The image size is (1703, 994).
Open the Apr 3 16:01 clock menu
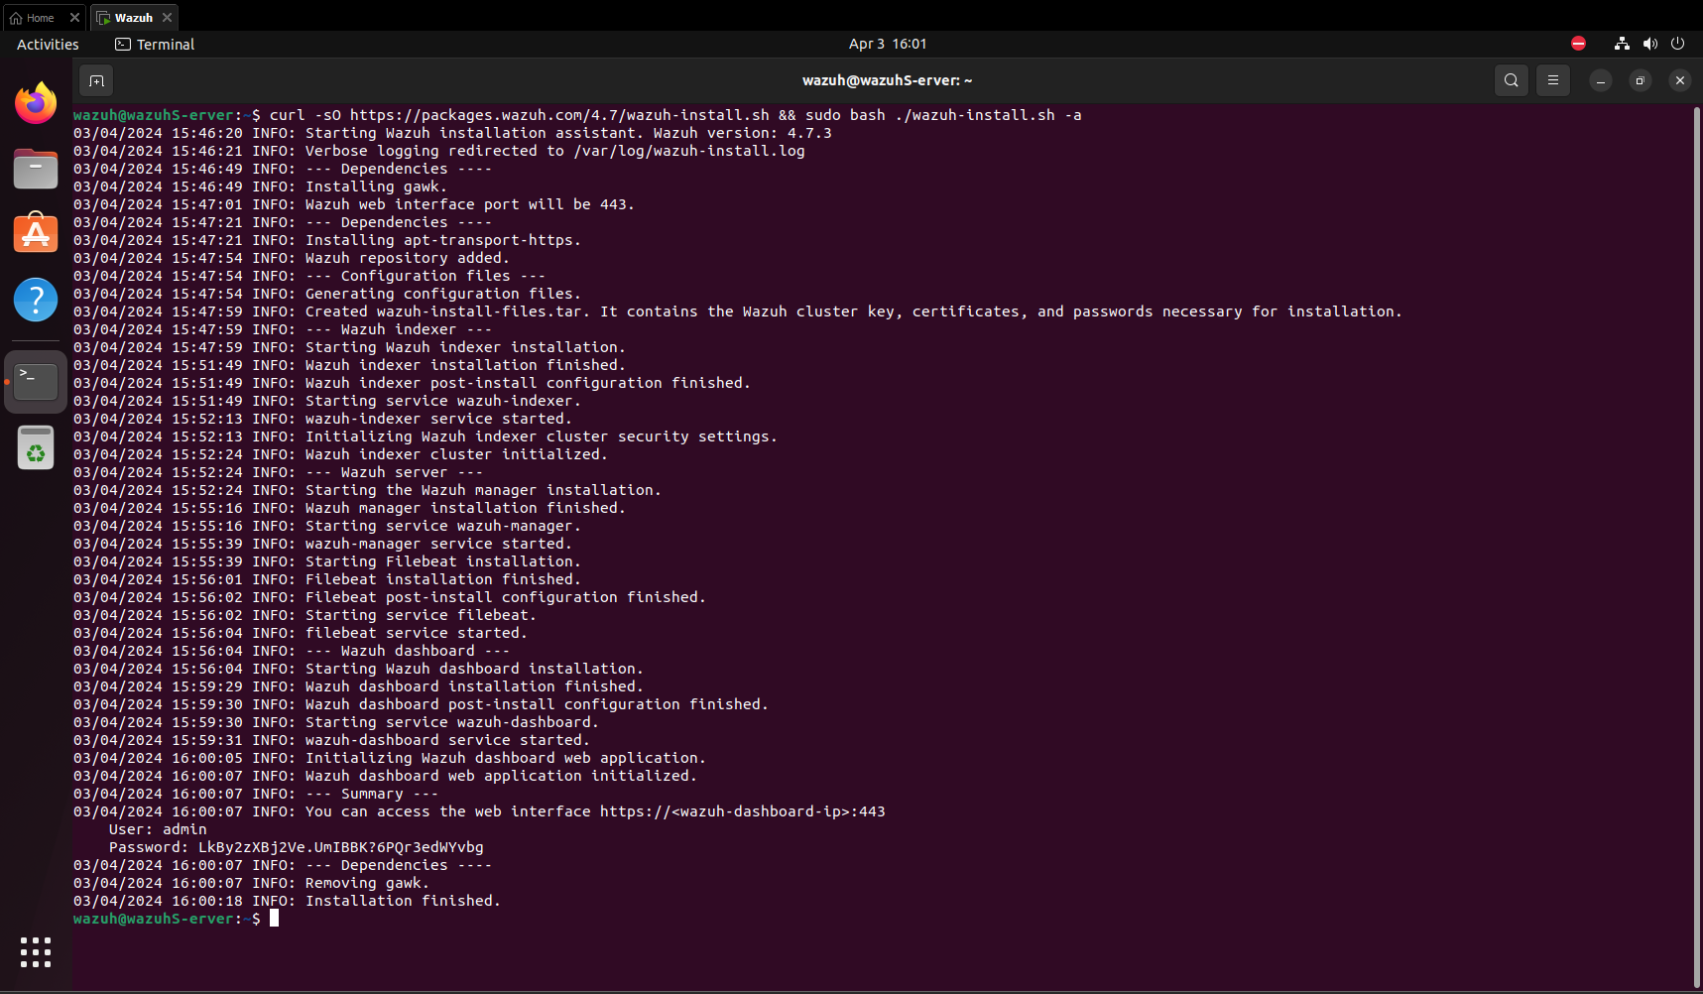pos(888,44)
